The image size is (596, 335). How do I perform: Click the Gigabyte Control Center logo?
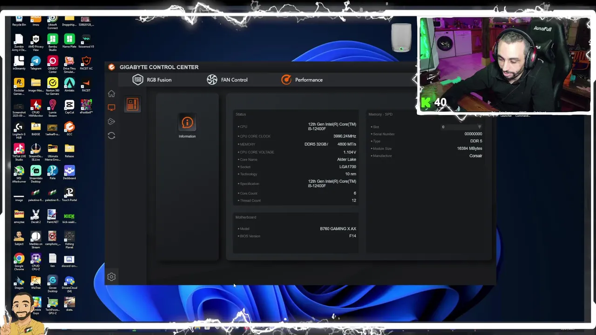[x=111, y=67]
